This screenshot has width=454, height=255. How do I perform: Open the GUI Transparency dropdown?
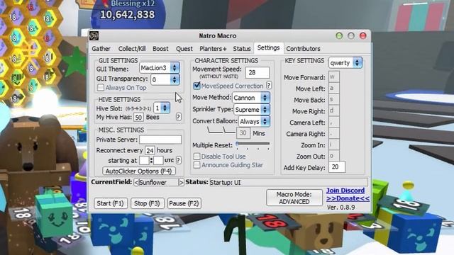(x=165, y=79)
